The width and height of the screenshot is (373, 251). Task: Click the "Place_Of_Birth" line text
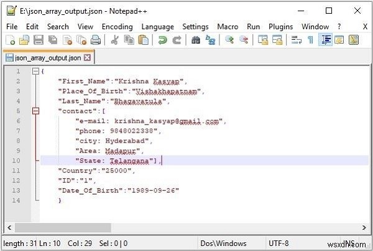click(x=131, y=92)
